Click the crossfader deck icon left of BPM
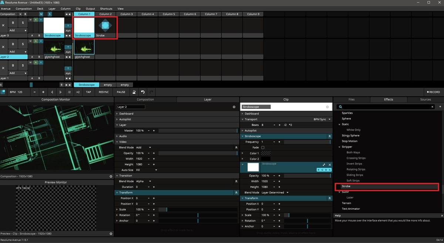Image resolution: width=444 pixels, height=243 pixels. click(x=3, y=92)
